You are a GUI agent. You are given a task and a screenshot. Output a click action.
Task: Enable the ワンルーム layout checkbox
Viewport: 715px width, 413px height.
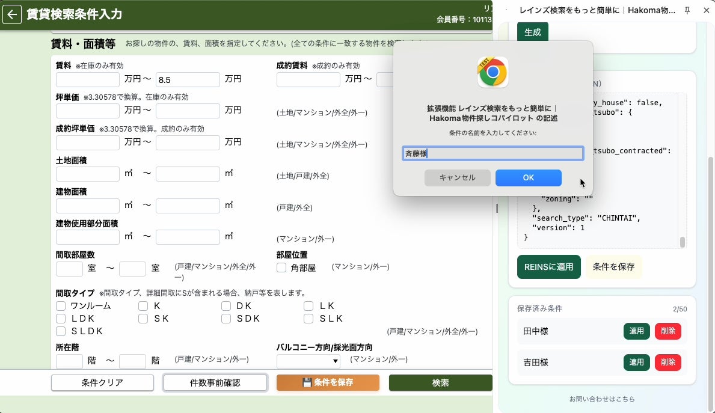coord(61,305)
